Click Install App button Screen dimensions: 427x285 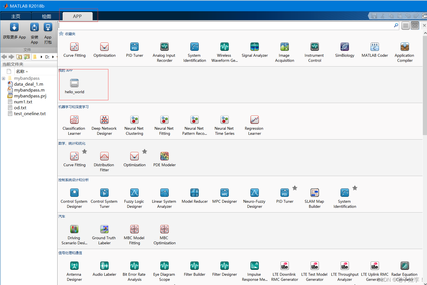click(35, 34)
